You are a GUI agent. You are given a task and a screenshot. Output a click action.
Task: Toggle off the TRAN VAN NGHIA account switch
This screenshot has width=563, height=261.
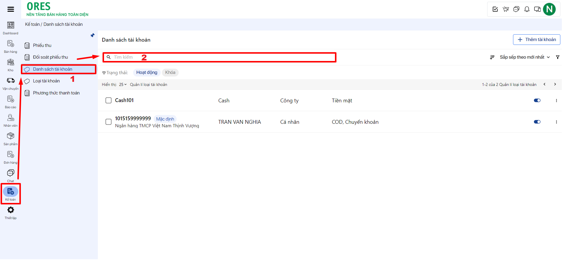537,122
